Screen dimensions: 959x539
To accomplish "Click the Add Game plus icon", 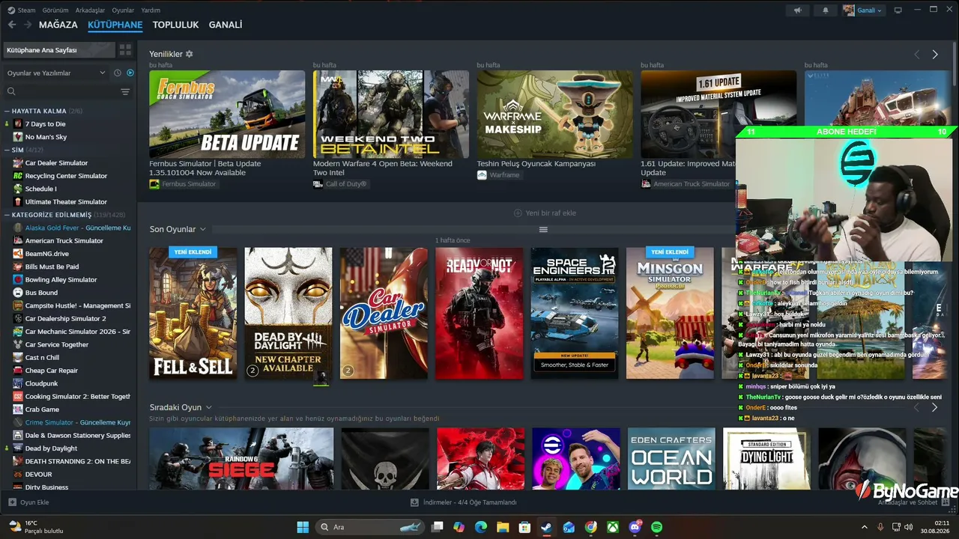I will click(x=12, y=502).
